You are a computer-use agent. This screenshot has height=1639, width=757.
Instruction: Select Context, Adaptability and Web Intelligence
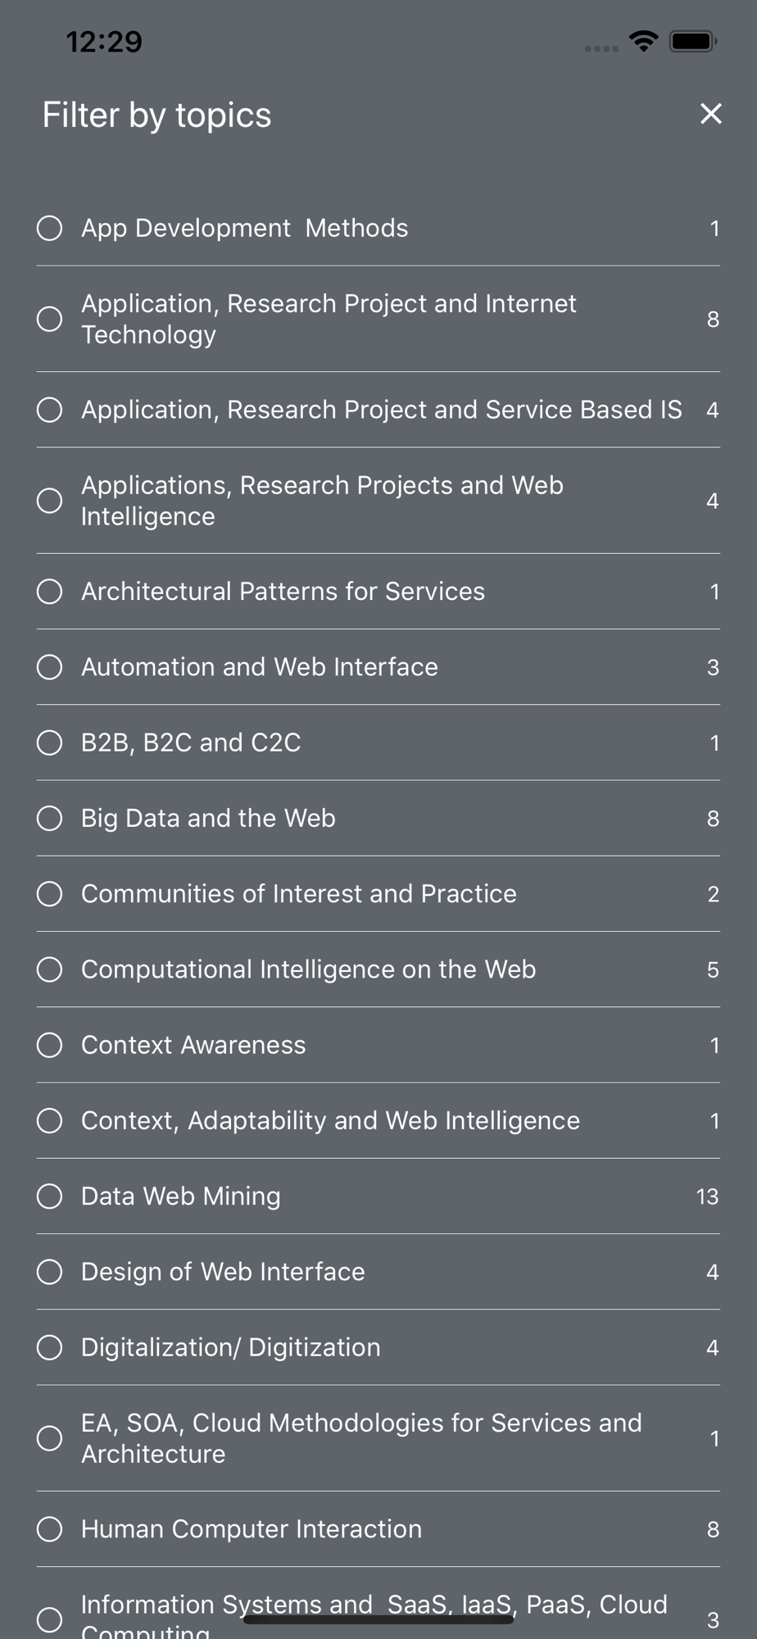50,1120
